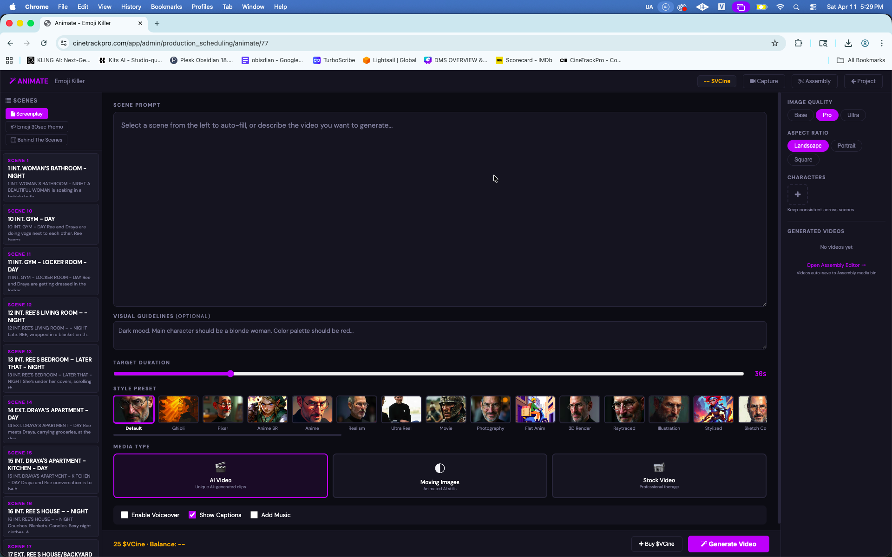Open the Bookmarks menu in the menu bar
This screenshot has width=892, height=557.
point(166,6)
